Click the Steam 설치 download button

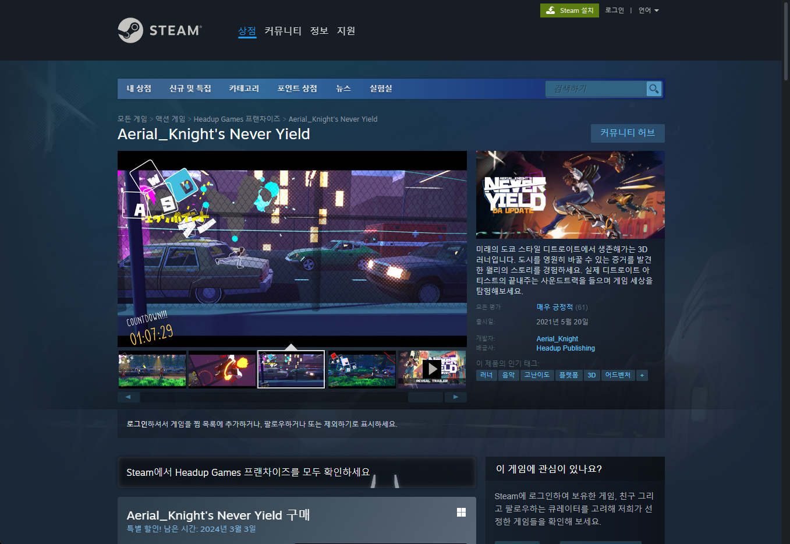(569, 10)
